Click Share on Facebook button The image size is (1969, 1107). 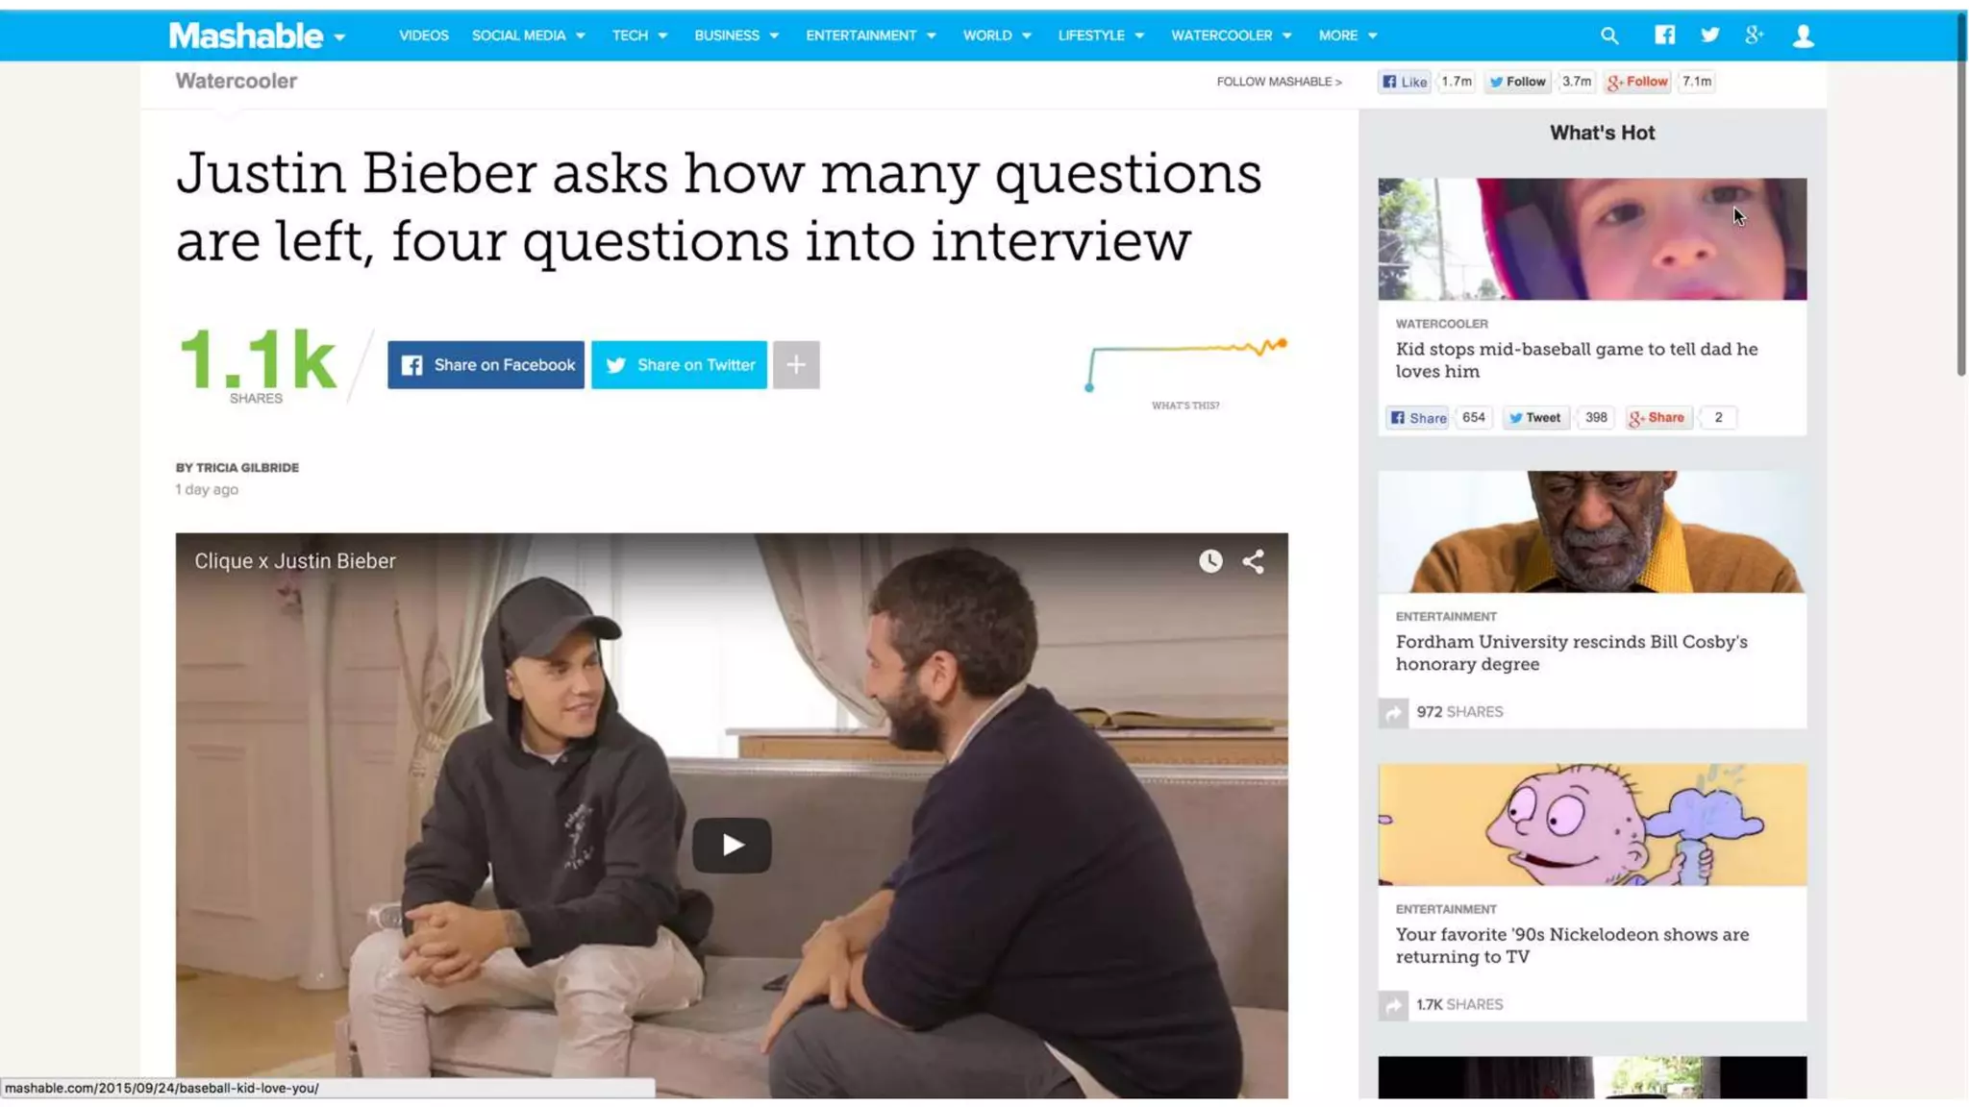pos(486,364)
